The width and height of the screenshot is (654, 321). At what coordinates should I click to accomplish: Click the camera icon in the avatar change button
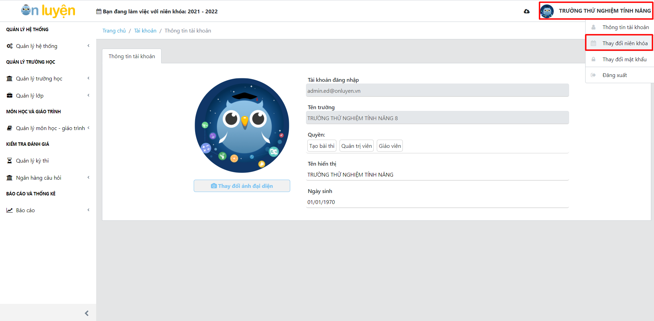214,186
